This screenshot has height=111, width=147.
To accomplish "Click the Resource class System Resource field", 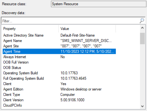I will point(99,4).
